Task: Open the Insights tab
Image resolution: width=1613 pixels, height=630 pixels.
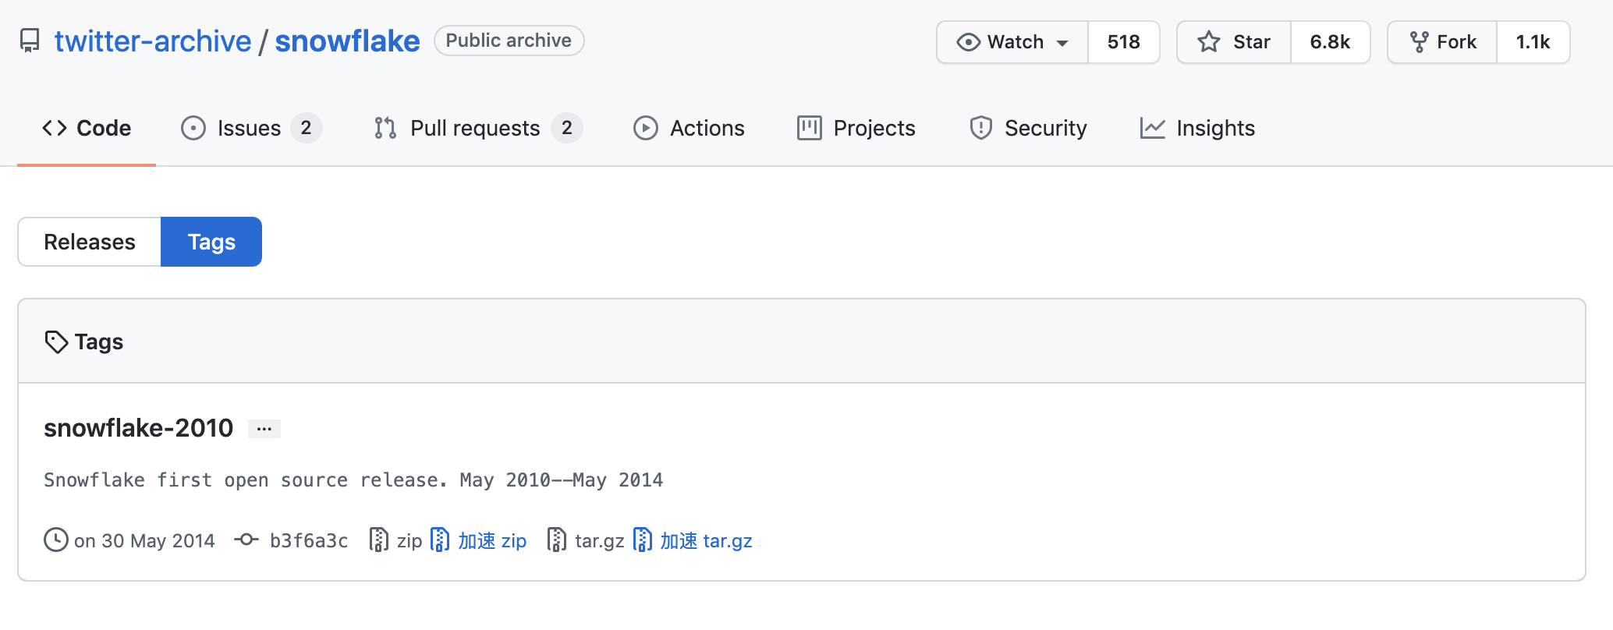Action: pyautogui.click(x=1197, y=128)
